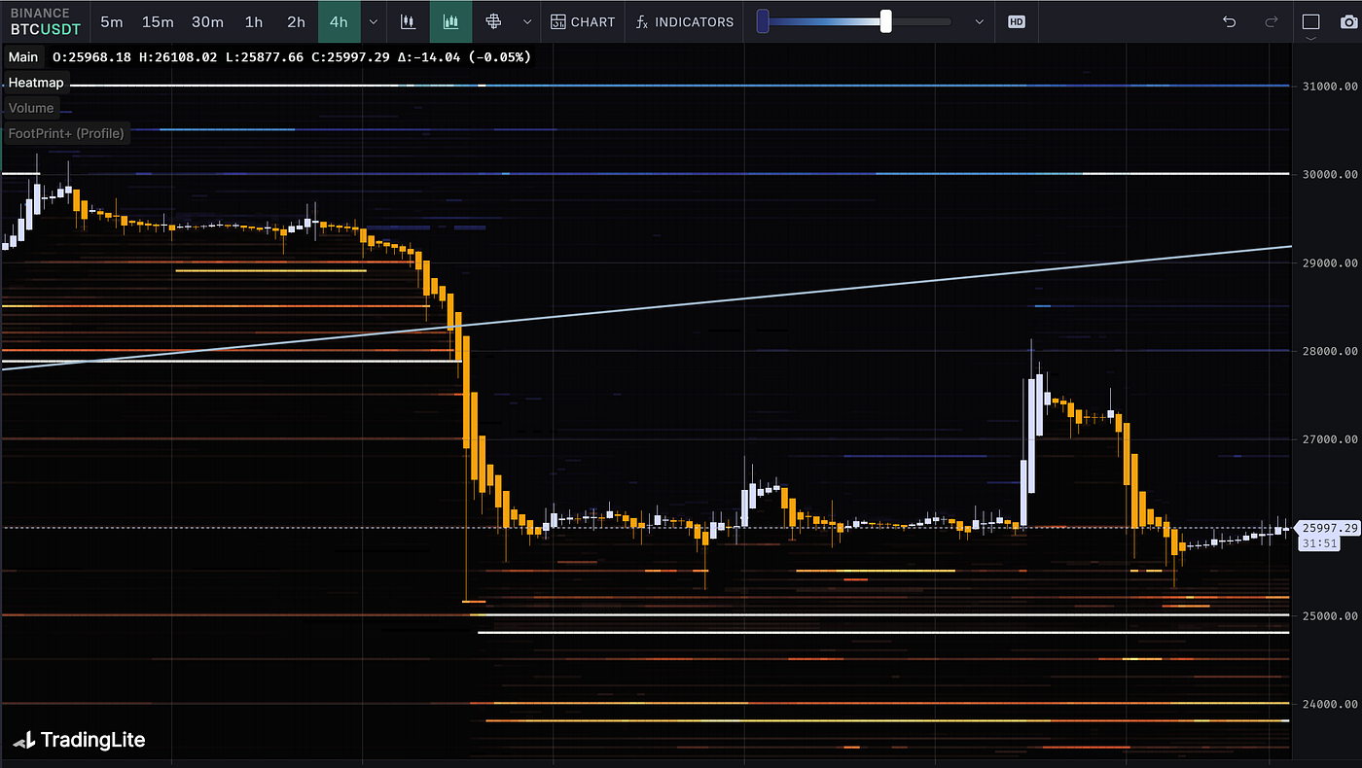Undo the last chart action

coord(1230,21)
